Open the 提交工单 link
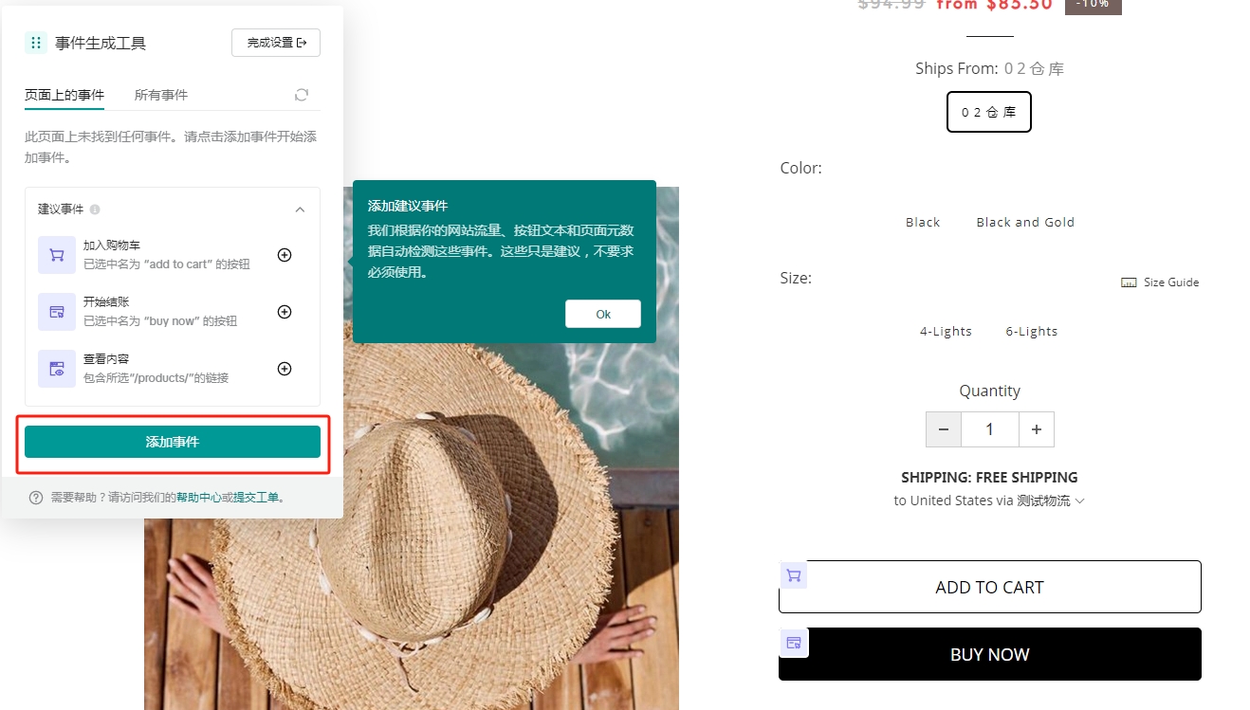This screenshot has height=710, width=1250. point(256,498)
